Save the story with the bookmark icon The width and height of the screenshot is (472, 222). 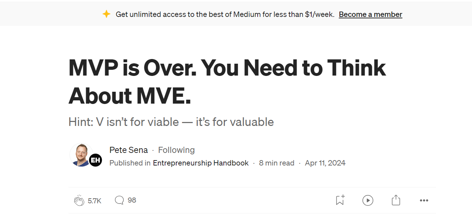[x=340, y=200]
